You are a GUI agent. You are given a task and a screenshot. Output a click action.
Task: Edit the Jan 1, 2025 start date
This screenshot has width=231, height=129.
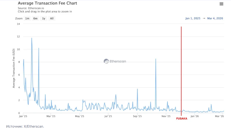tap(193, 18)
